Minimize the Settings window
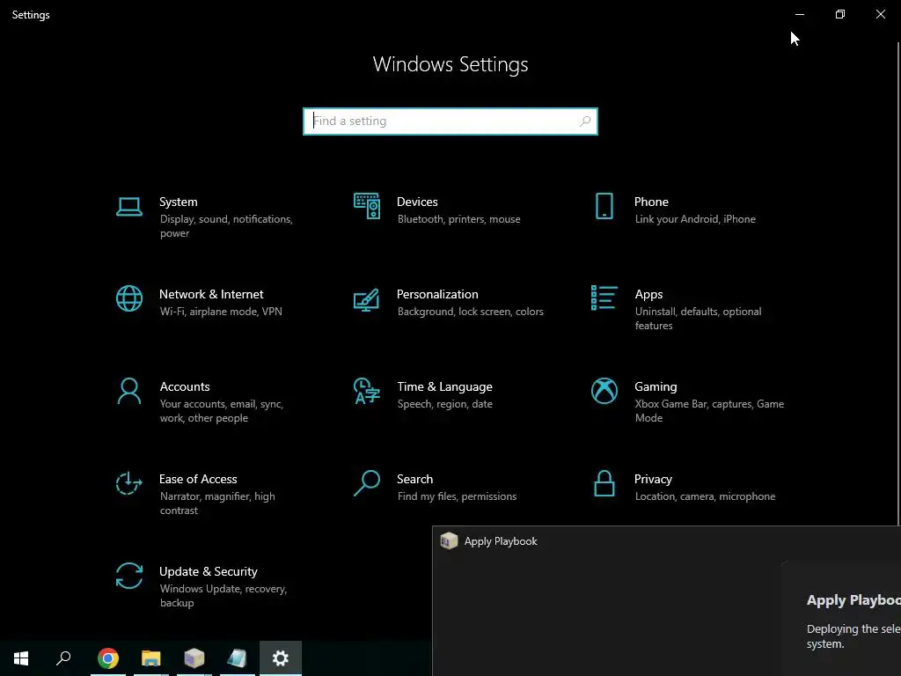The height and width of the screenshot is (676, 901). pos(800,14)
